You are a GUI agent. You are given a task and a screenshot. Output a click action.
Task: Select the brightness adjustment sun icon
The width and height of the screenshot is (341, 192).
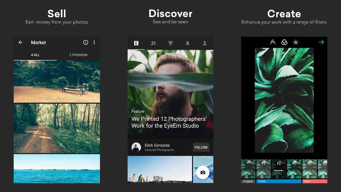pyautogui.click(x=296, y=42)
